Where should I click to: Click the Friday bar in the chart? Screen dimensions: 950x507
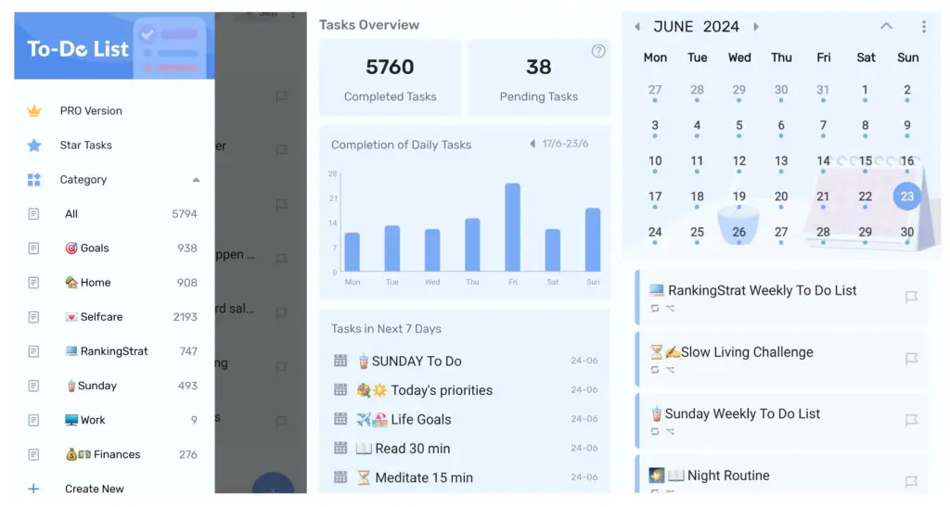pos(512,227)
